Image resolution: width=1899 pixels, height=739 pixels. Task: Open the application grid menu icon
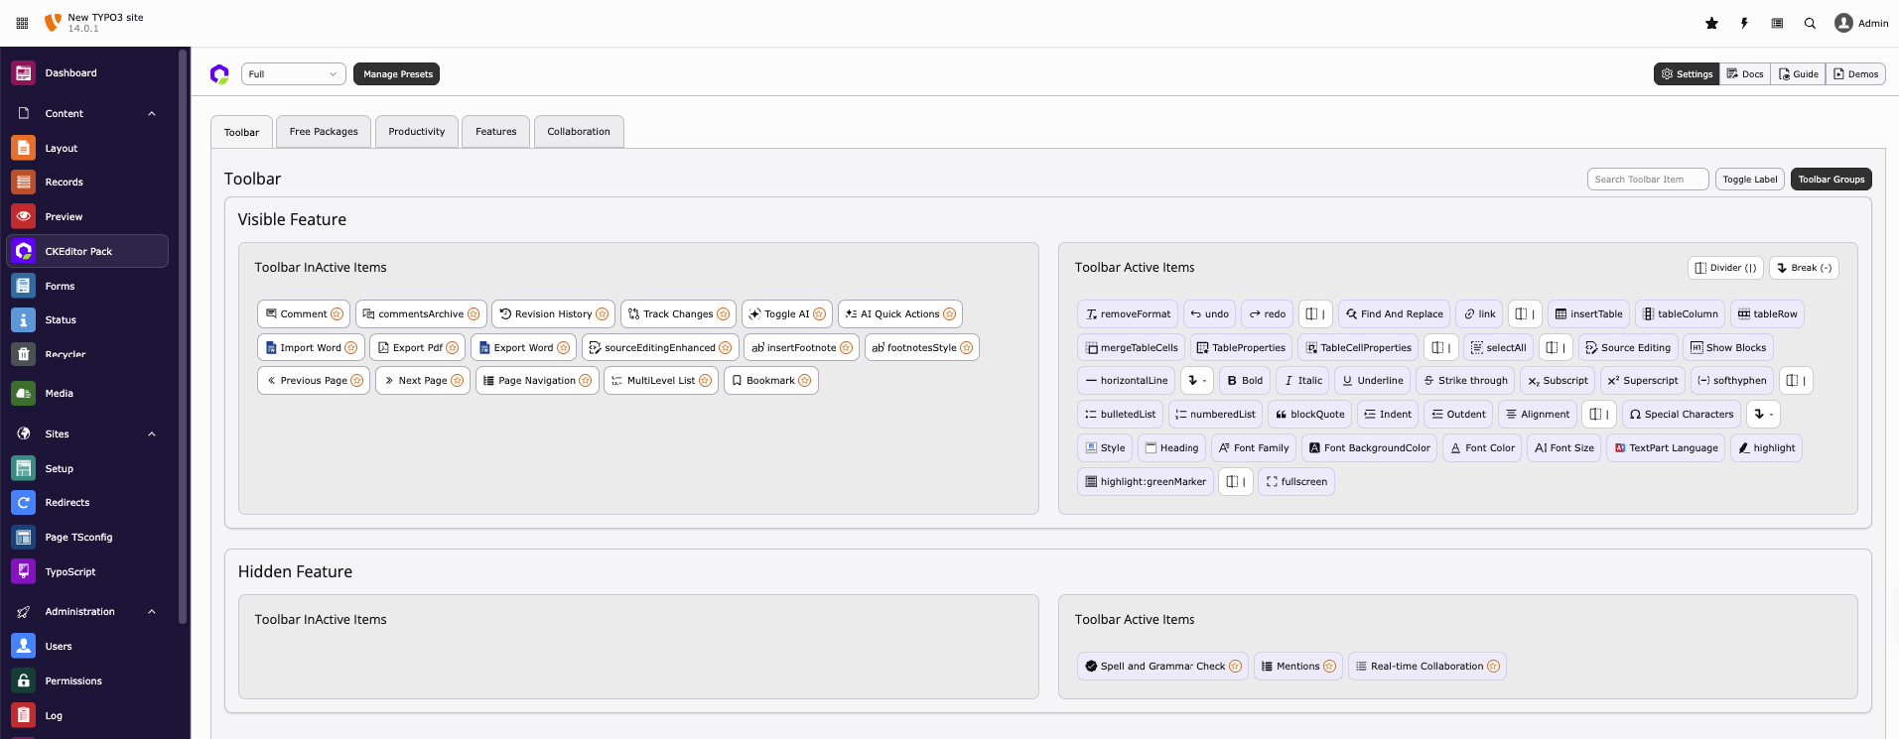coord(22,23)
